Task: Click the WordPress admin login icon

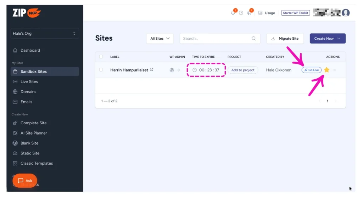Action: point(172,70)
